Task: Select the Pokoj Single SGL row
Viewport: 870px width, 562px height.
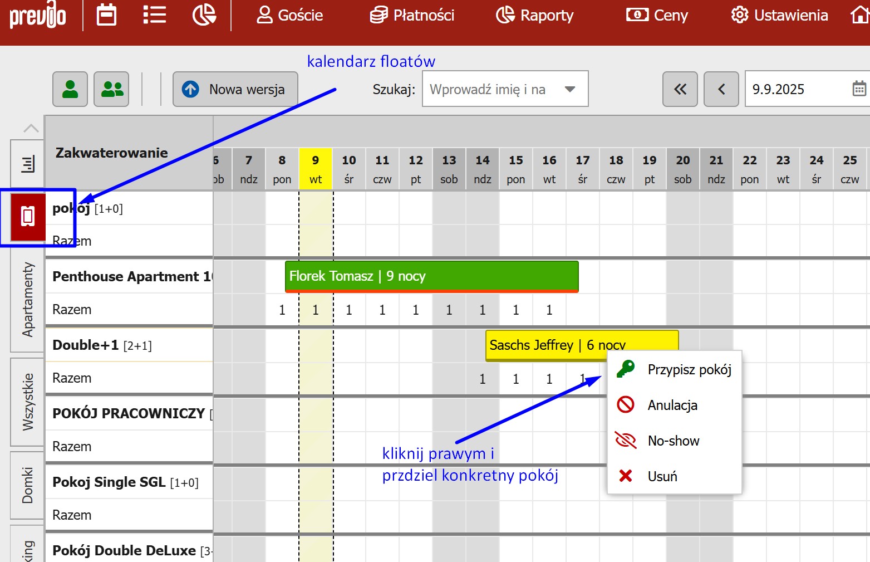Action: pos(129,482)
